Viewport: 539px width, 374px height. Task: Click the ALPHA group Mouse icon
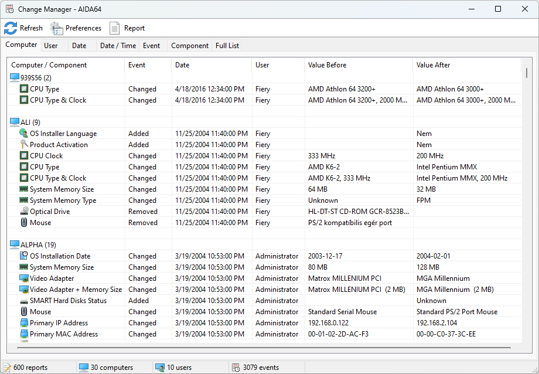[x=24, y=312]
